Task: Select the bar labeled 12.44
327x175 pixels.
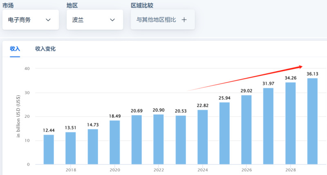Action: (x=49, y=149)
